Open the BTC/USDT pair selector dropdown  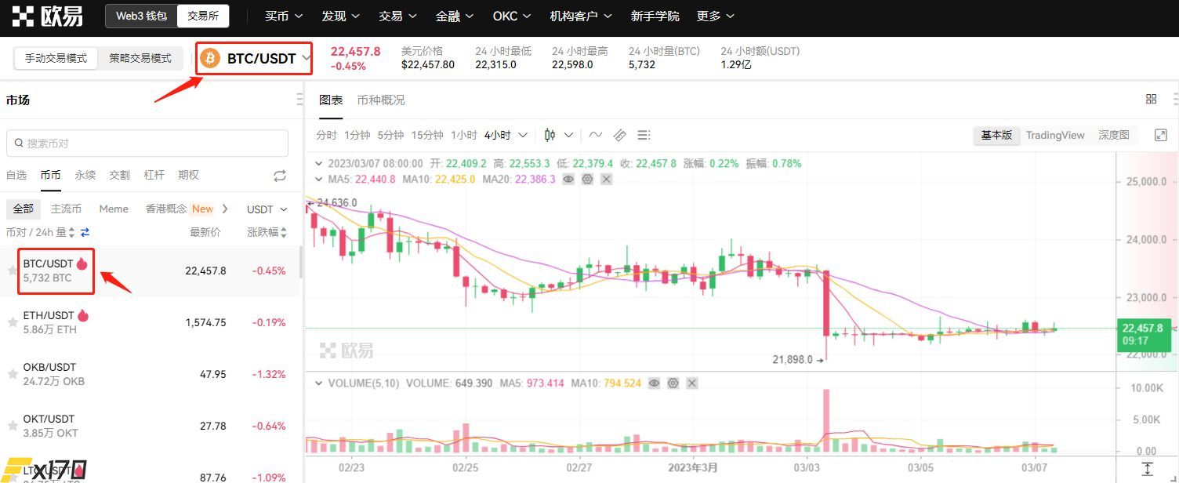pos(255,58)
